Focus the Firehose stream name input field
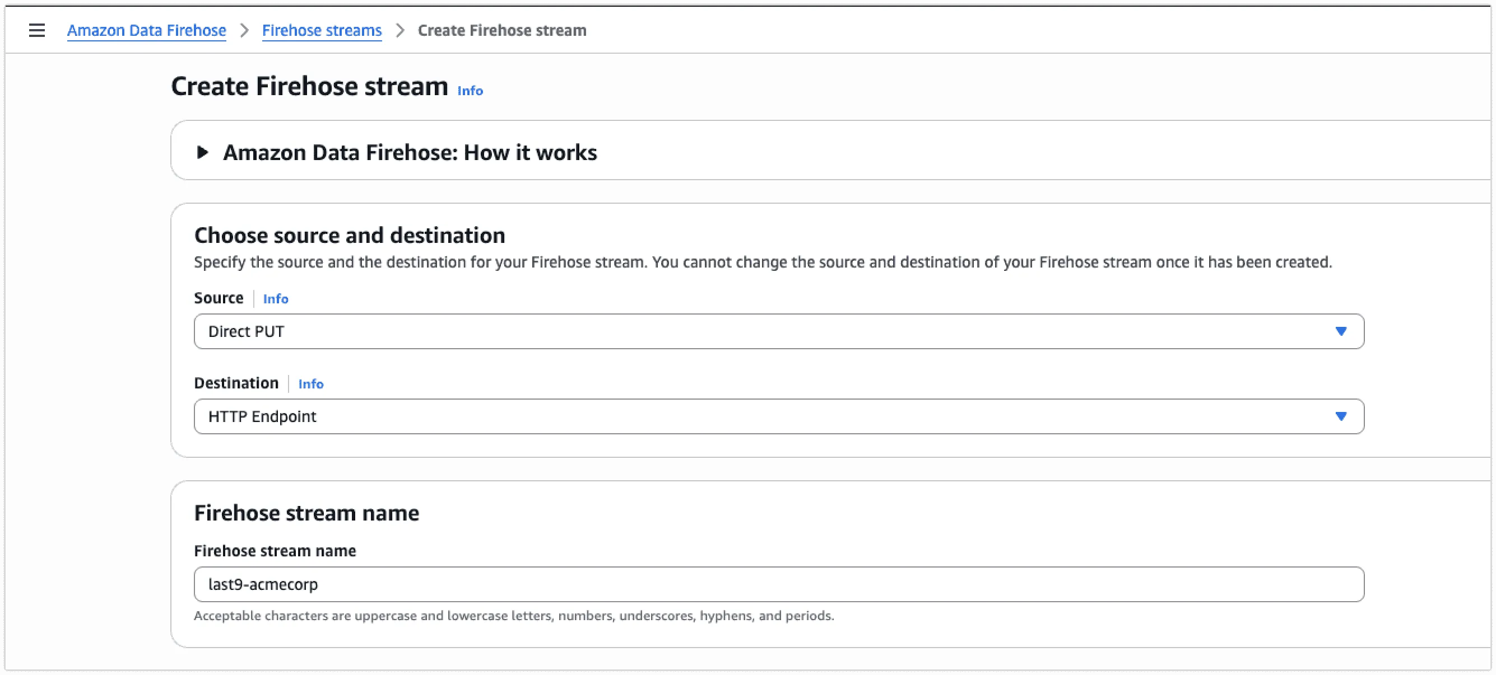 pyautogui.click(x=779, y=584)
